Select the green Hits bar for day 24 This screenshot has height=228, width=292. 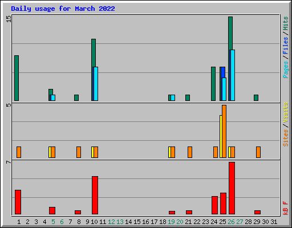click(213, 84)
